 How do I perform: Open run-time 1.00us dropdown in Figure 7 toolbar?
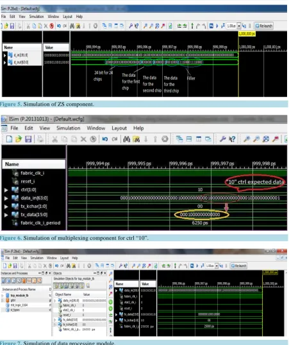coord(217,265)
